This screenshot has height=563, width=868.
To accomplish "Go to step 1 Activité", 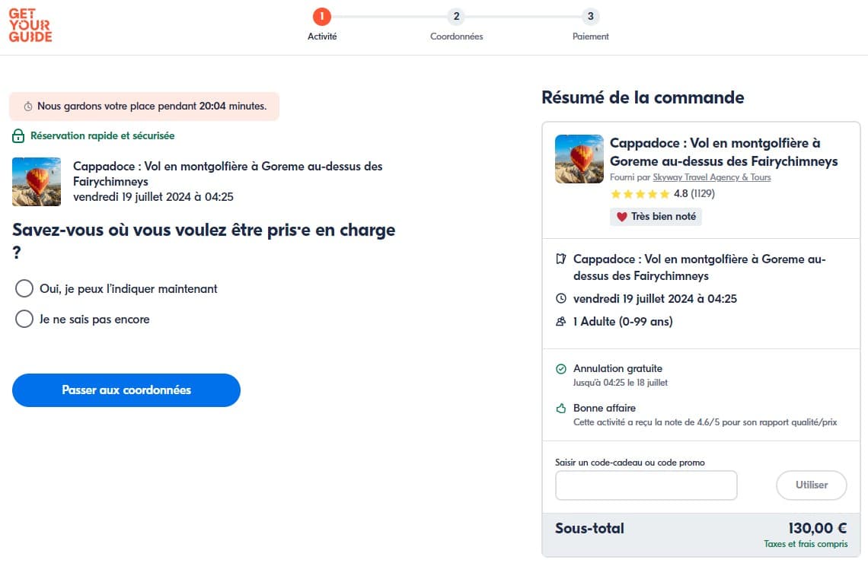I will (x=322, y=17).
